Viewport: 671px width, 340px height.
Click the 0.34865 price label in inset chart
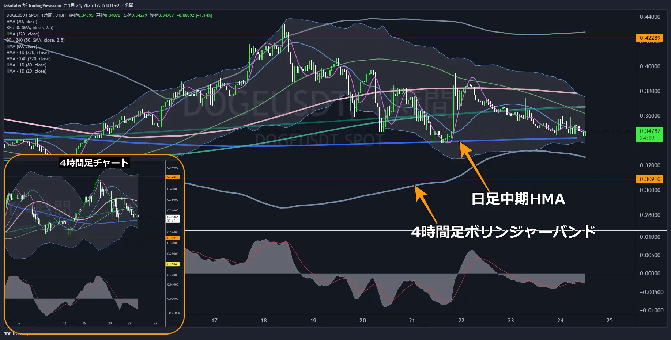pos(173,218)
